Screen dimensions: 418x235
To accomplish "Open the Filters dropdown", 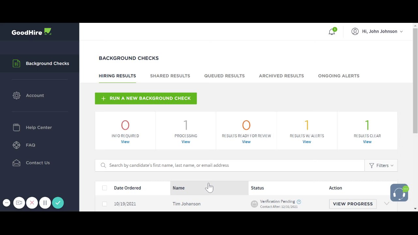I will 381,165.
